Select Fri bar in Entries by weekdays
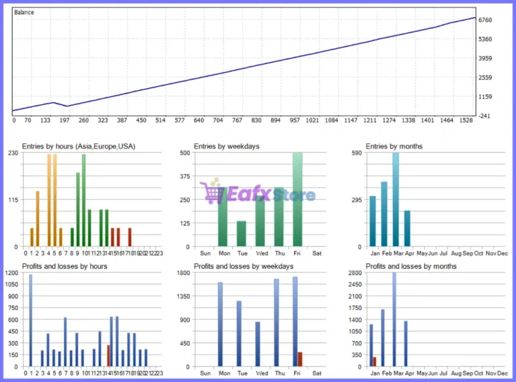Image resolution: width=516 pixels, height=382 pixels. coord(297,199)
